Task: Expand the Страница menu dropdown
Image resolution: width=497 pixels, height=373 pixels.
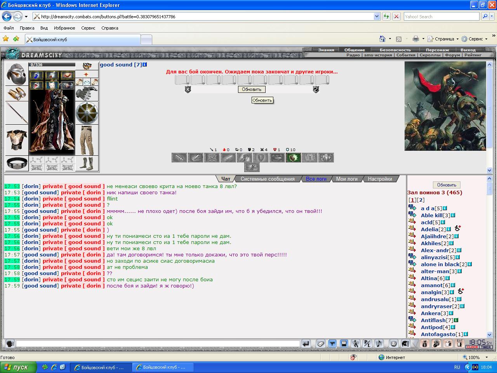Action: pyautogui.click(x=457, y=39)
